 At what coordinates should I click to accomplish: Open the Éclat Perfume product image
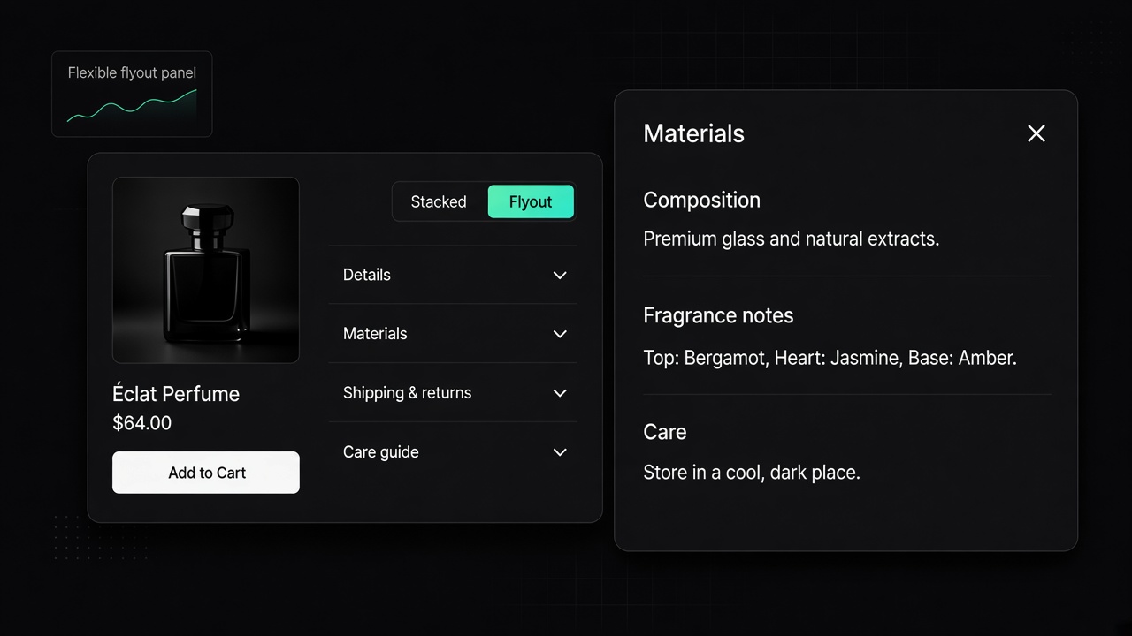pos(206,270)
